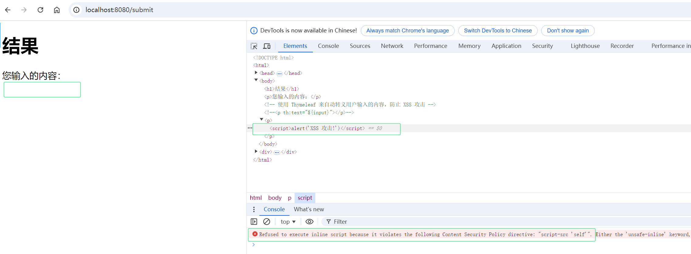Collapse the p element containing script
This screenshot has height=254, width=691.
pyautogui.click(x=262, y=120)
